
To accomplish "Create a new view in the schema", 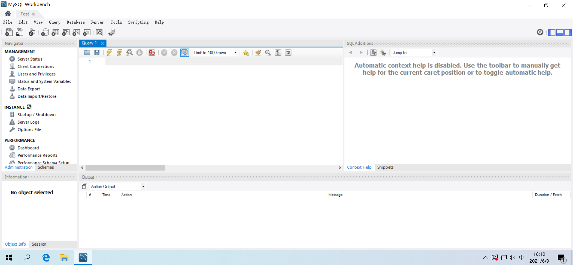I will [66, 32].
